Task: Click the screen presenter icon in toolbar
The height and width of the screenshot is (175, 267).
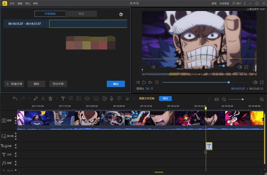Action: (119, 98)
